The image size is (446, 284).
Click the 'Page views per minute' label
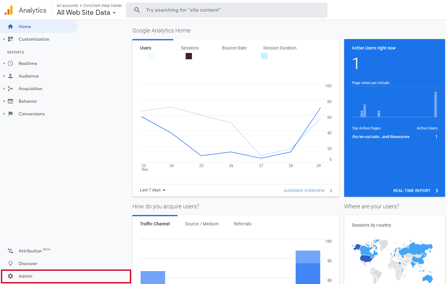point(370,83)
